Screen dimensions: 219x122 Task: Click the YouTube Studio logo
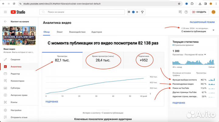click(18, 12)
